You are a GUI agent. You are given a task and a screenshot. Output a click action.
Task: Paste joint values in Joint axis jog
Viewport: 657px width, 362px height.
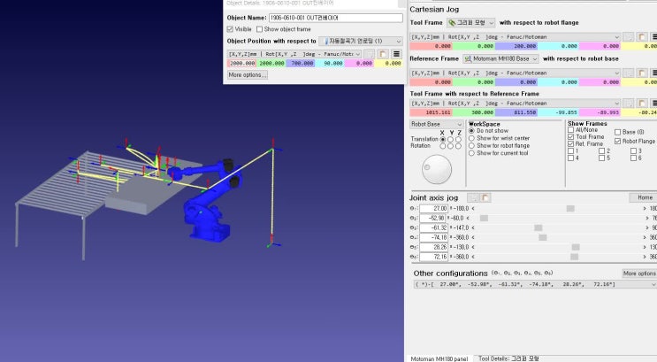(x=485, y=197)
